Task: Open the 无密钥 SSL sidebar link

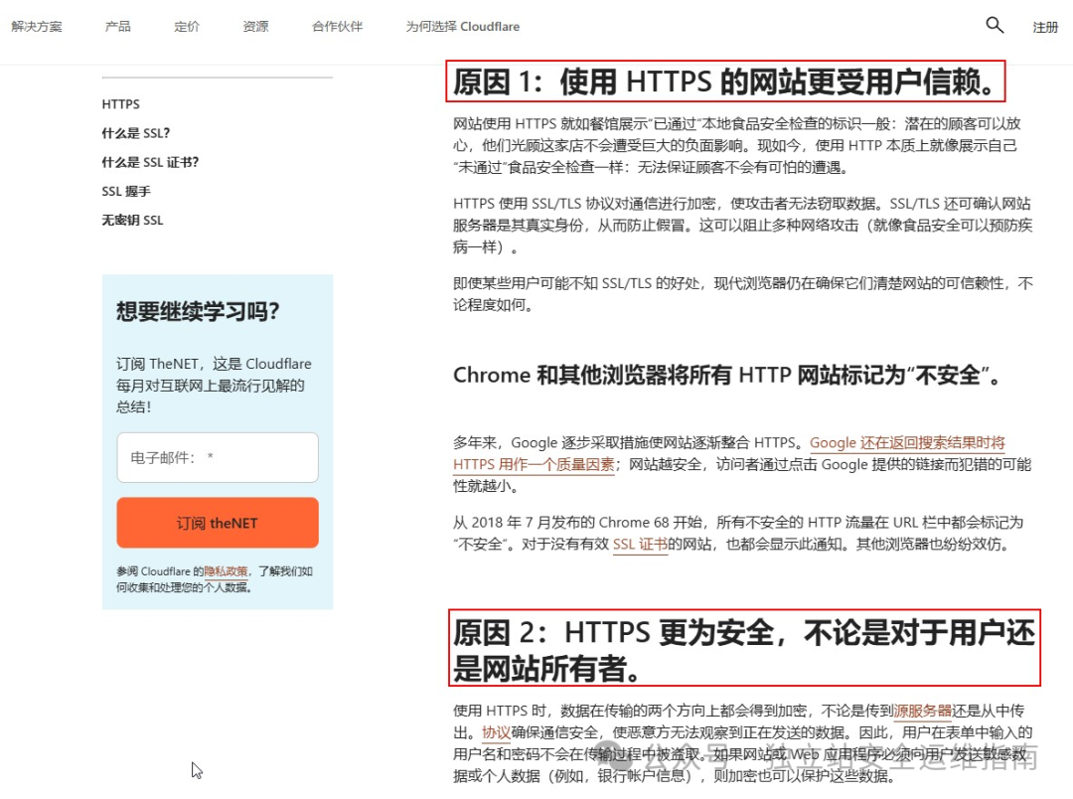Action: (132, 220)
